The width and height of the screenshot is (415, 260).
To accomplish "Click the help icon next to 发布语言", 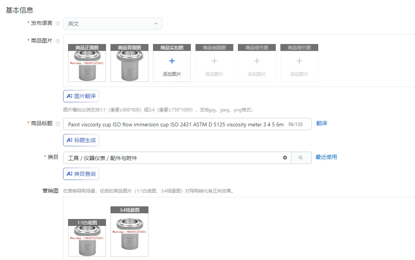I will pyautogui.click(x=58, y=24).
